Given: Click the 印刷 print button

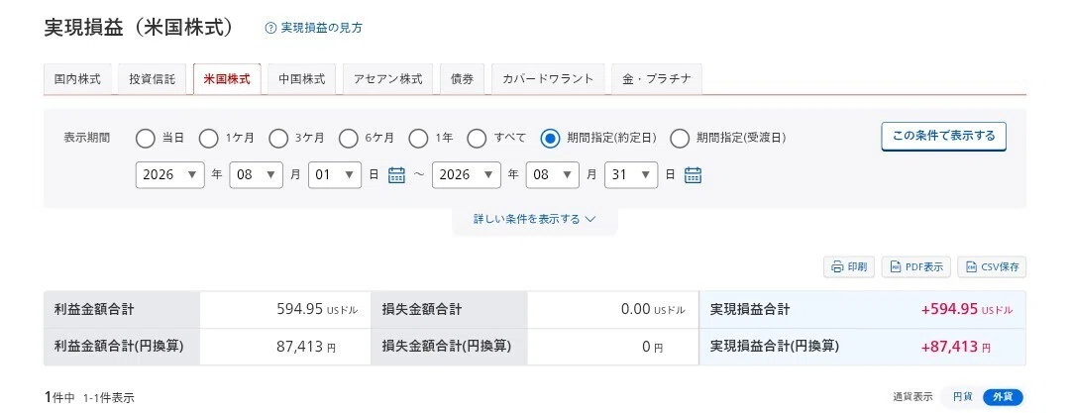Looking at the screenshot, I should click(850, 267).
